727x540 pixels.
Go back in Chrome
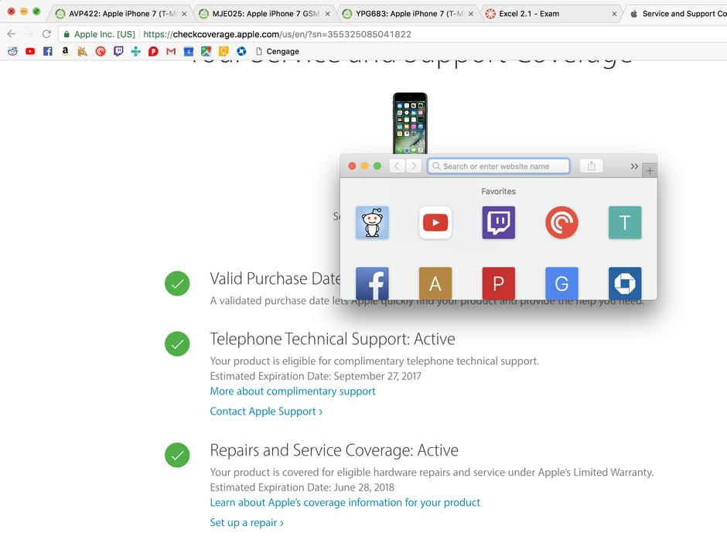12,34
